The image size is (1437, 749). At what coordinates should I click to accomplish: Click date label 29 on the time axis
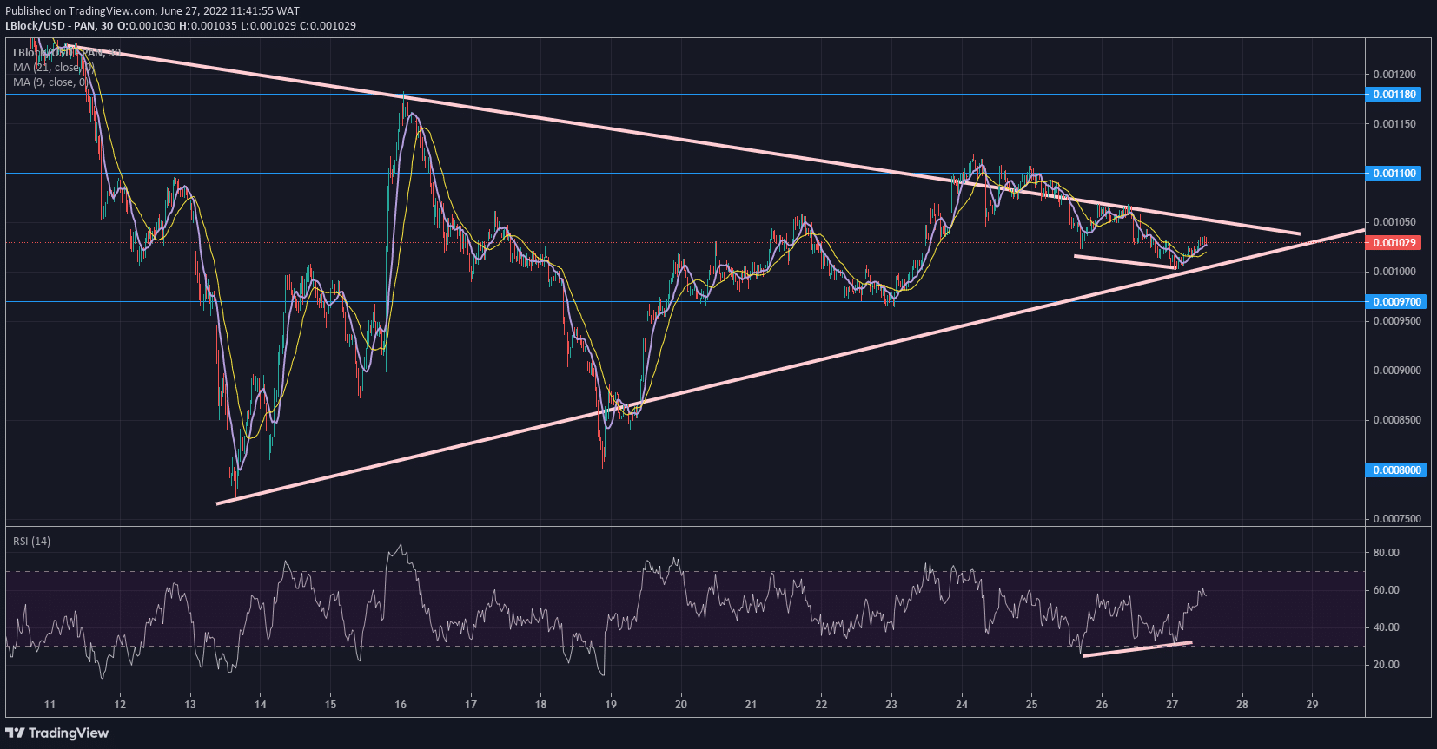point(1312,705)
